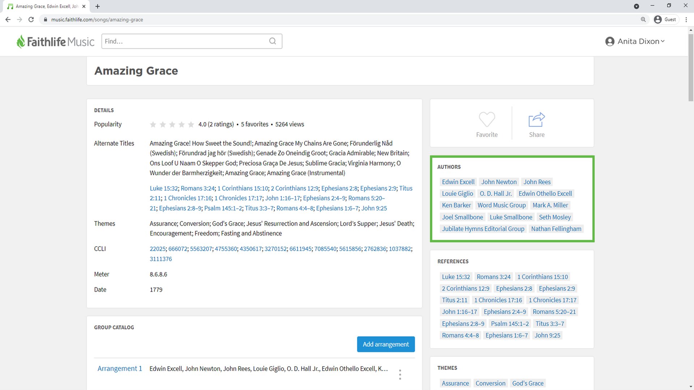This screenshot has width=694, height=390.
Task: Open author John Rees
Action: pos(537,182)
